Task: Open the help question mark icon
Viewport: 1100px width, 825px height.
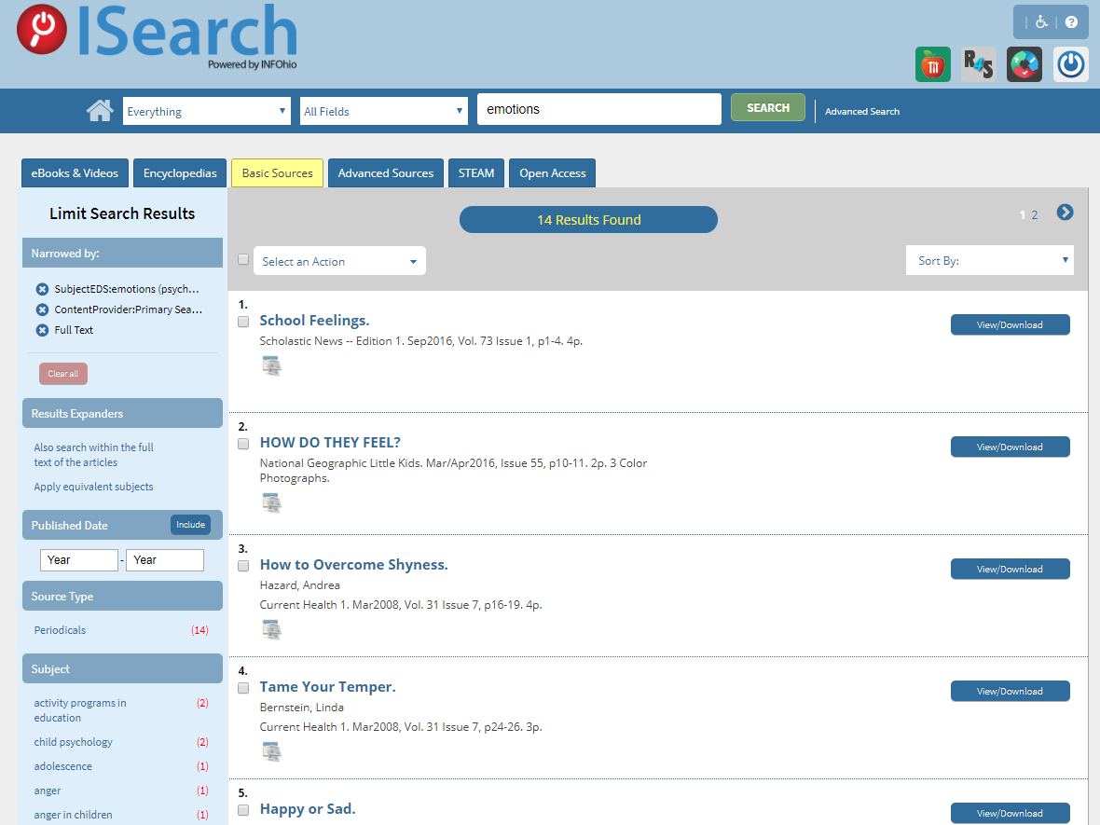Action: (x=1071, y=22)
